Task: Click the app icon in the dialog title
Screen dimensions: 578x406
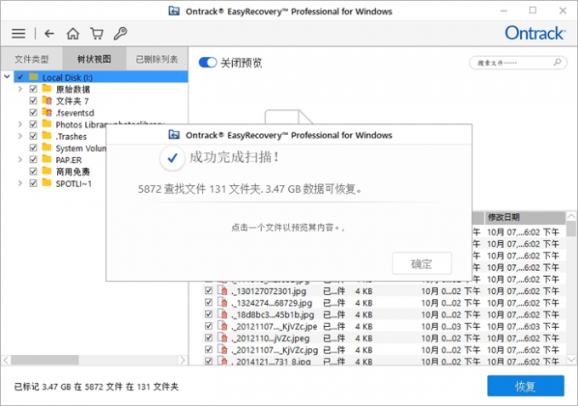Action: [x=174, y=135]
